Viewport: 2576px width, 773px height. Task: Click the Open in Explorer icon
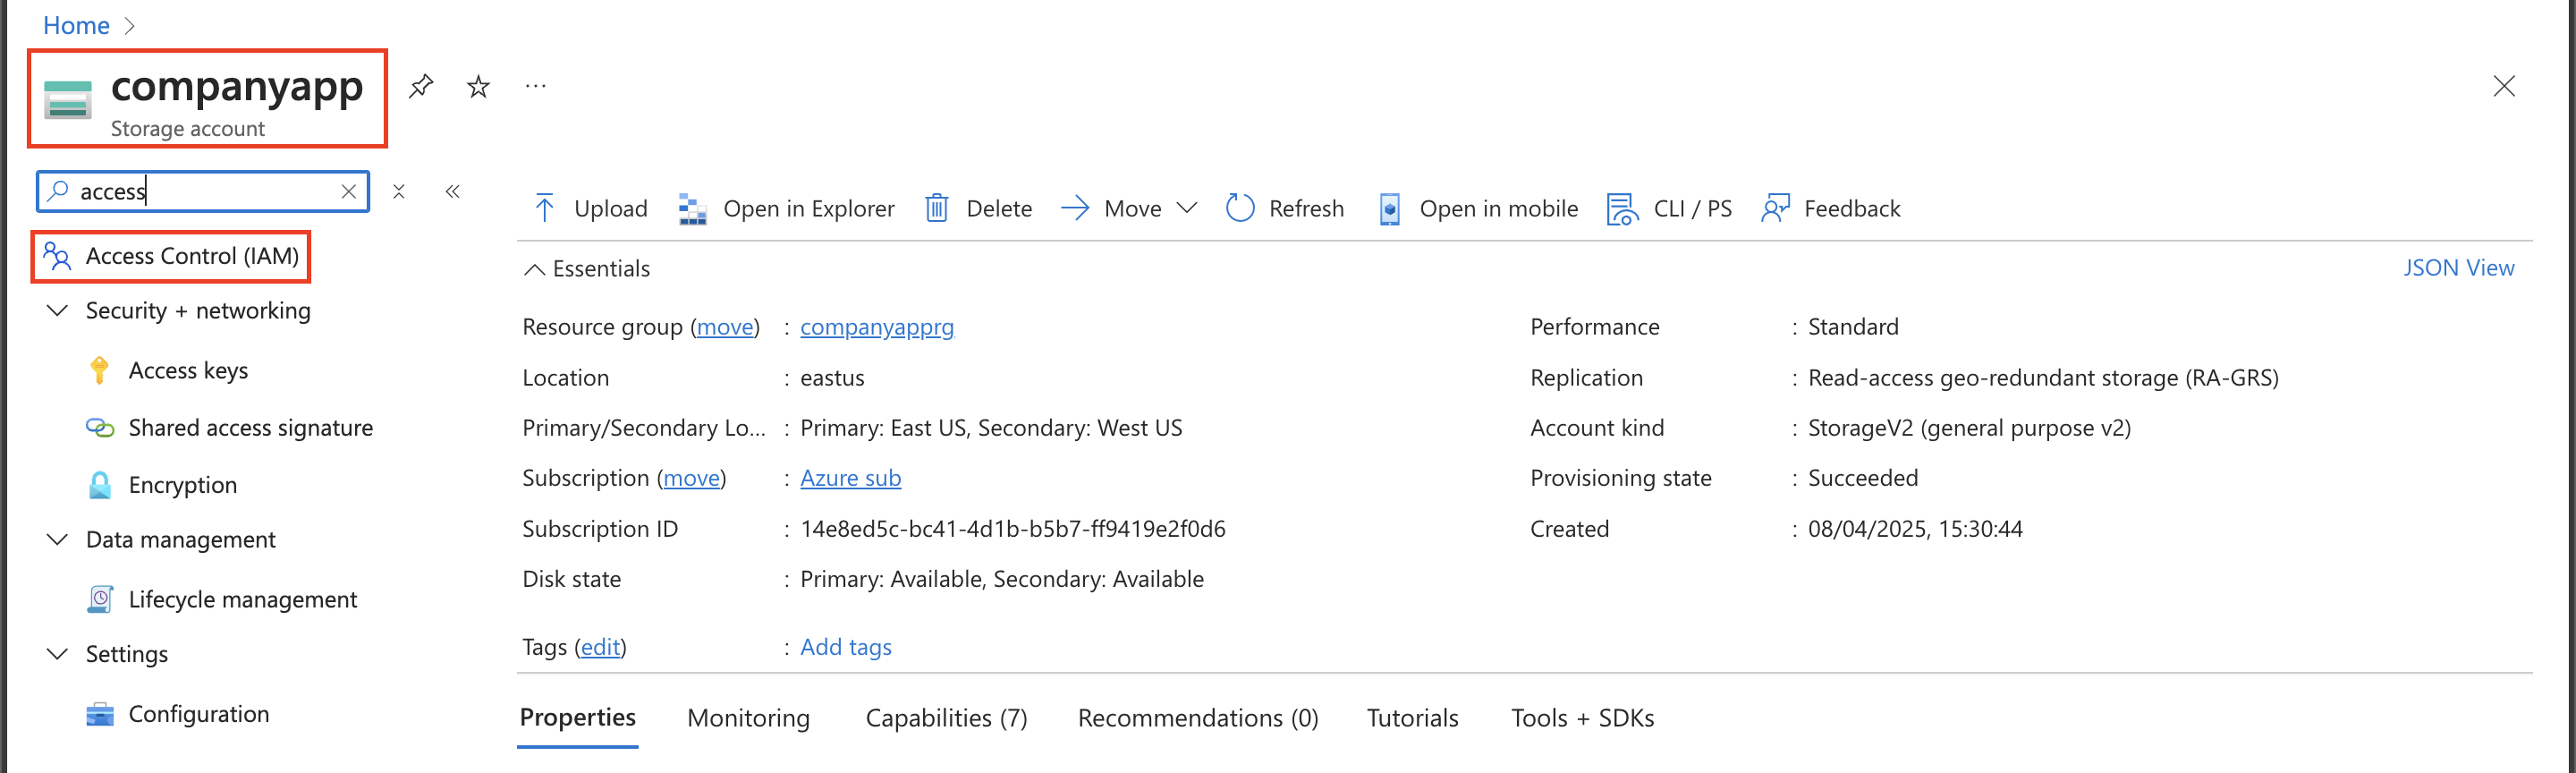click(x=692, y=209)
